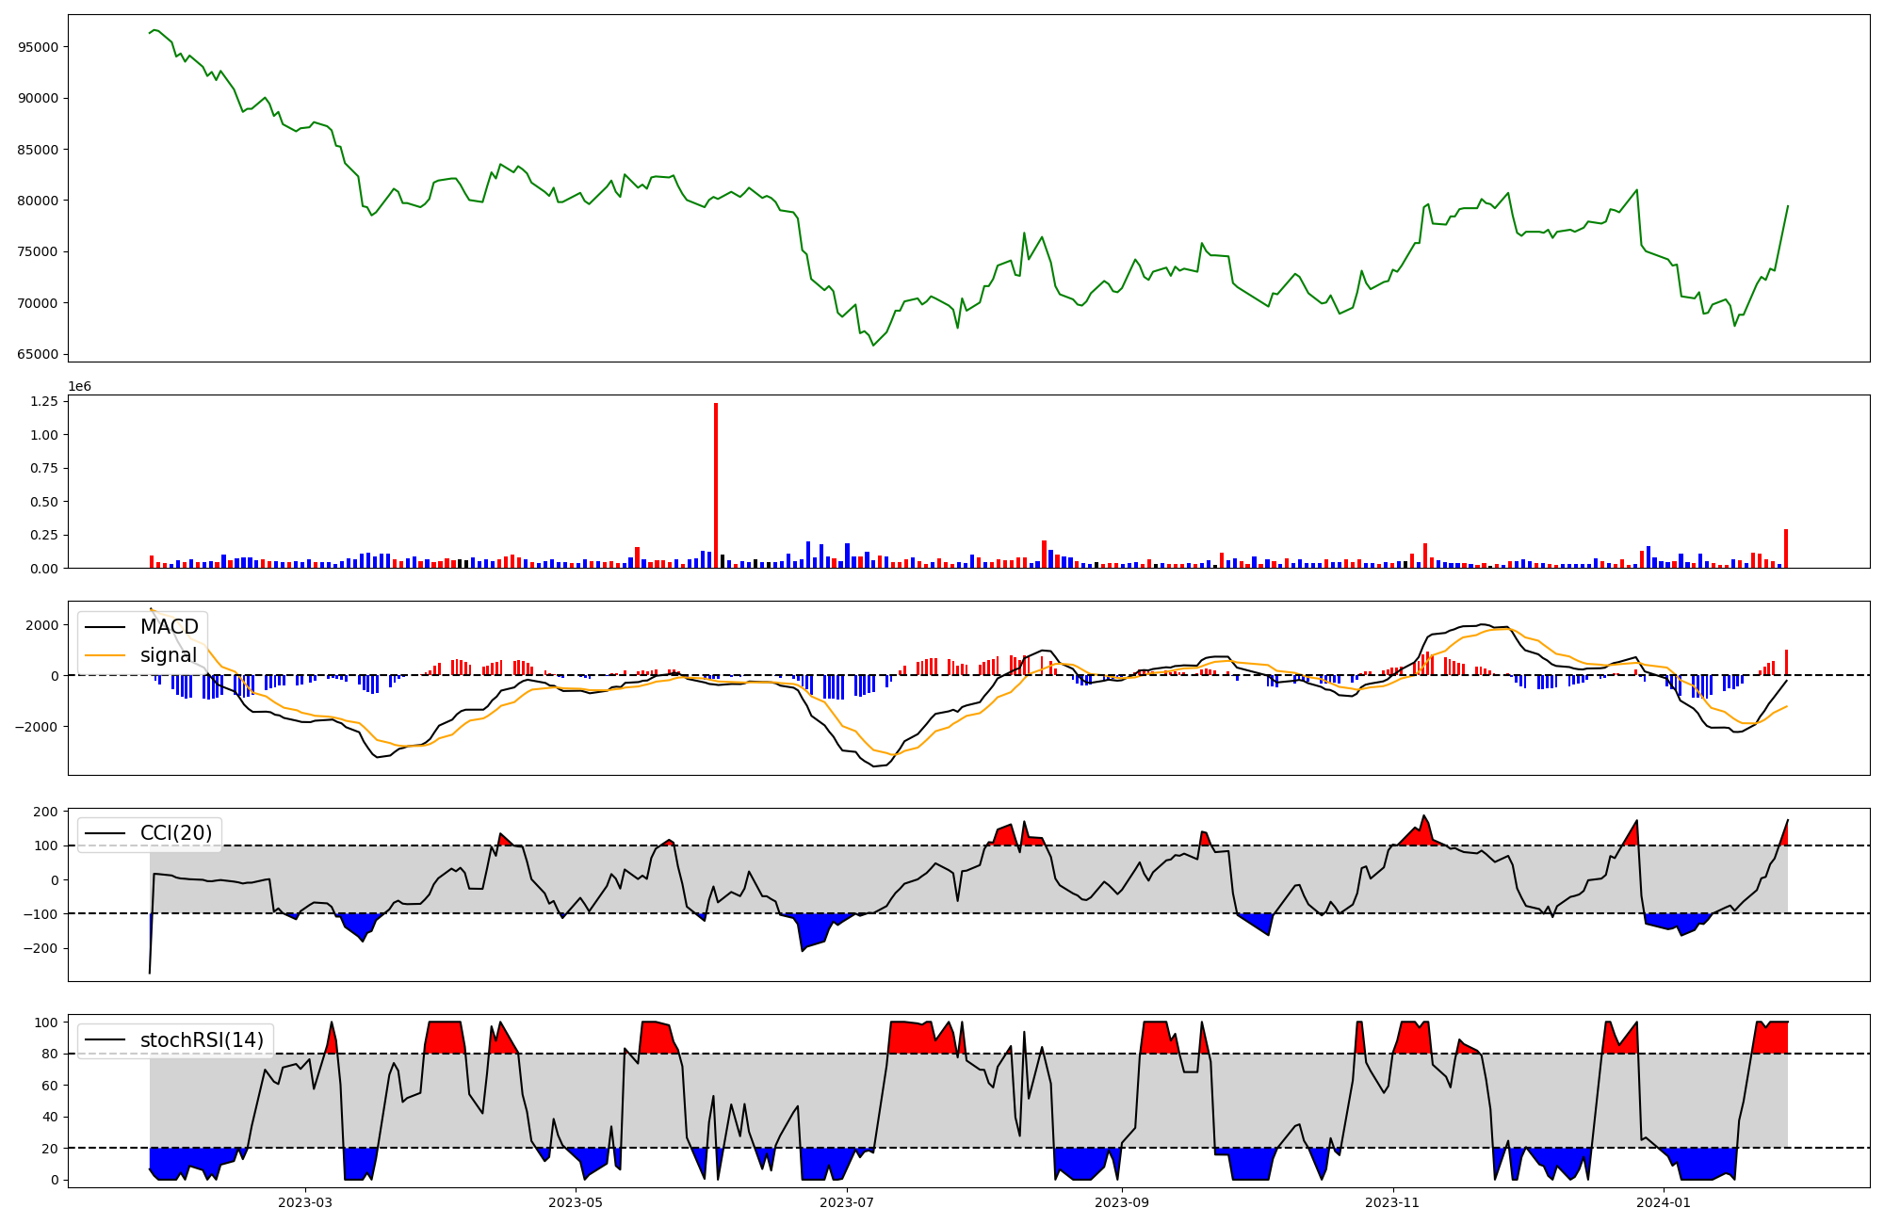Click the 1e6 volume axis offset text

[79, 386]
